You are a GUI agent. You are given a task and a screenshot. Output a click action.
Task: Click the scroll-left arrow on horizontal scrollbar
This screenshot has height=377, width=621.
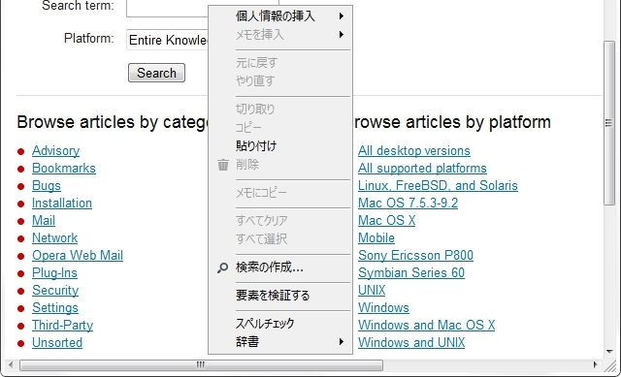[x=11, y=364]
